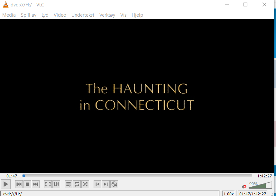Toggle loop repeat mode

tap(77, 184)
